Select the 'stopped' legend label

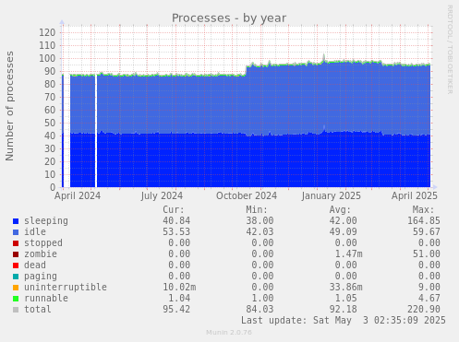43,243
